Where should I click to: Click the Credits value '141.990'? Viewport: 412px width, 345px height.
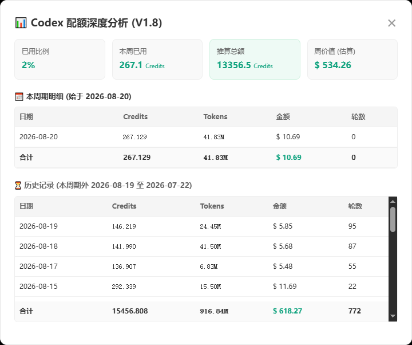tap(124, 246)
